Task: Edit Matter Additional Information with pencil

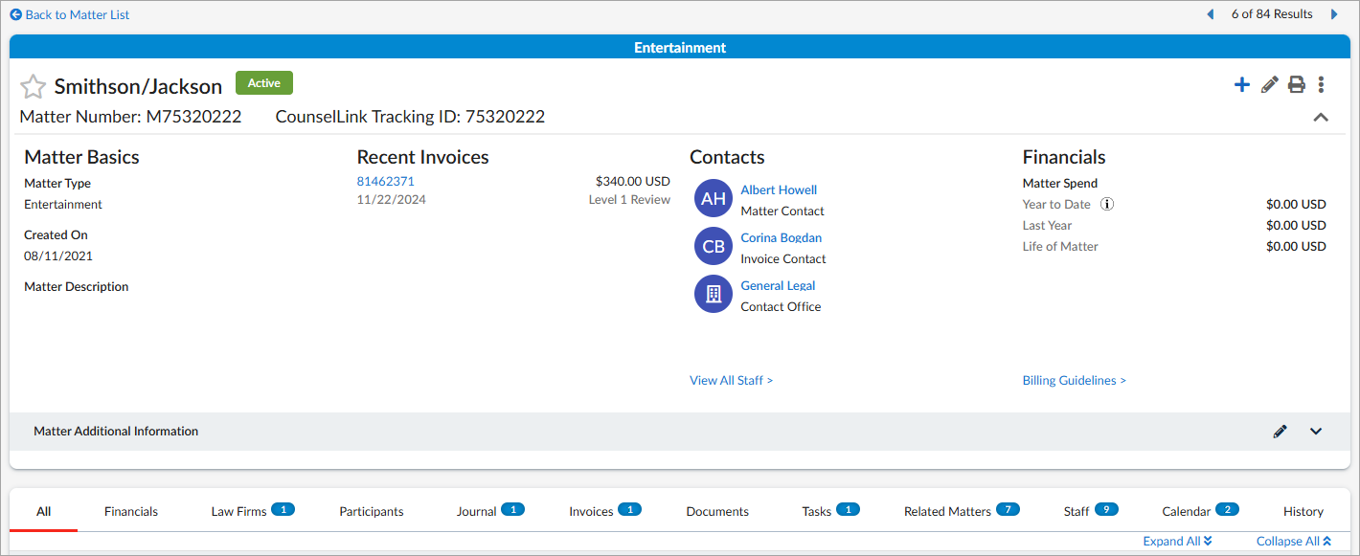Action: [x=1280, y=432]
